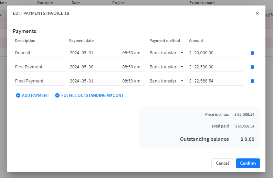Edit the 2024-05-30 payment date
This screenshot has height=178, width=273.
click(x=82, y=67)
